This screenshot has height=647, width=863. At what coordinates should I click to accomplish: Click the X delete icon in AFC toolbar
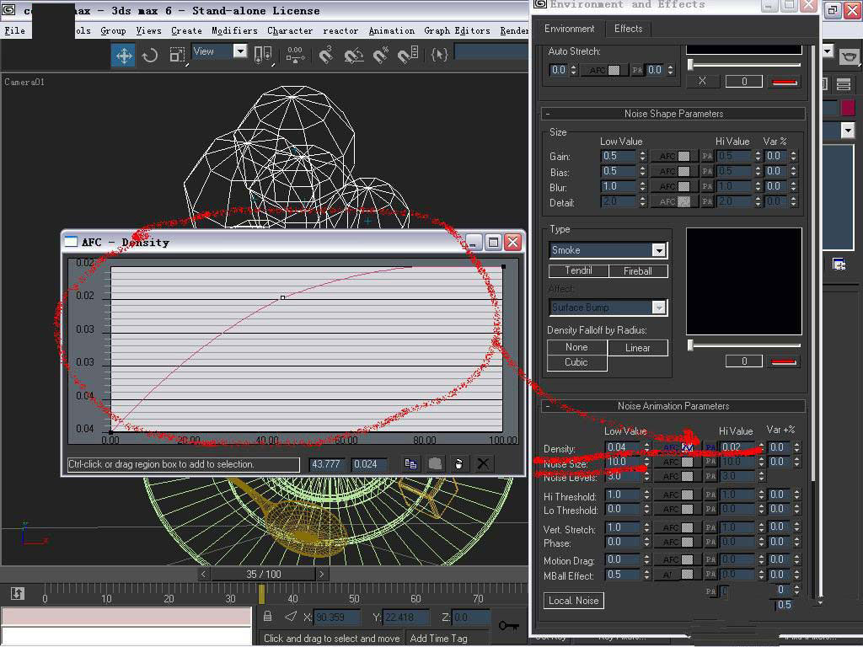point(483,464)
